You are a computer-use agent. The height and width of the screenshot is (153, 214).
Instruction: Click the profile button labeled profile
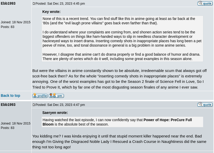[x=40, y=96]
